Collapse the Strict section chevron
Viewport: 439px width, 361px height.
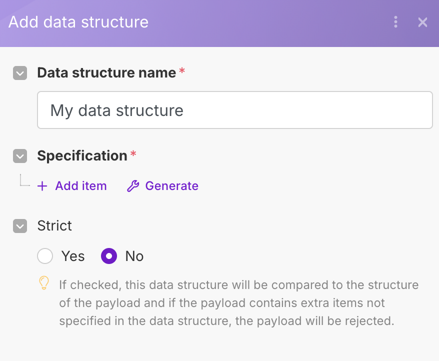[20, 226]
